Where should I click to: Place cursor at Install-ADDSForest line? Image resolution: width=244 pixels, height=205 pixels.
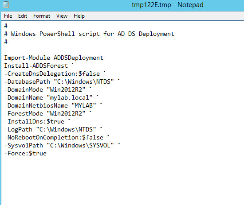tap(39, 66)
